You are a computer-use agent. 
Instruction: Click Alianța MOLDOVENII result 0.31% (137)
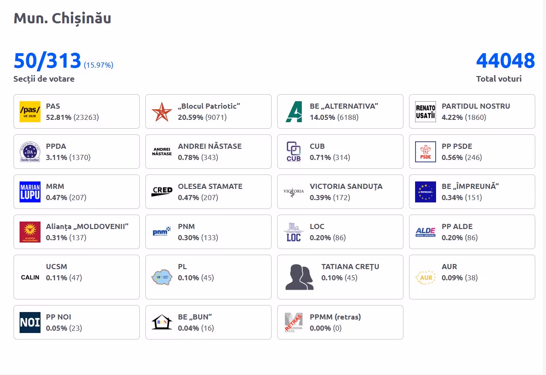[66, 238]
